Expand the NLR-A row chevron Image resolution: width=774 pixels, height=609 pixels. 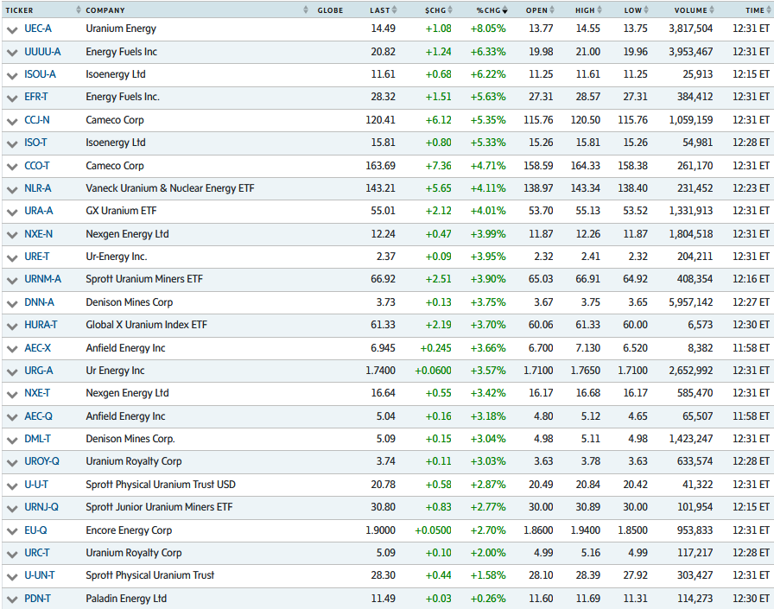coord(12,189)
